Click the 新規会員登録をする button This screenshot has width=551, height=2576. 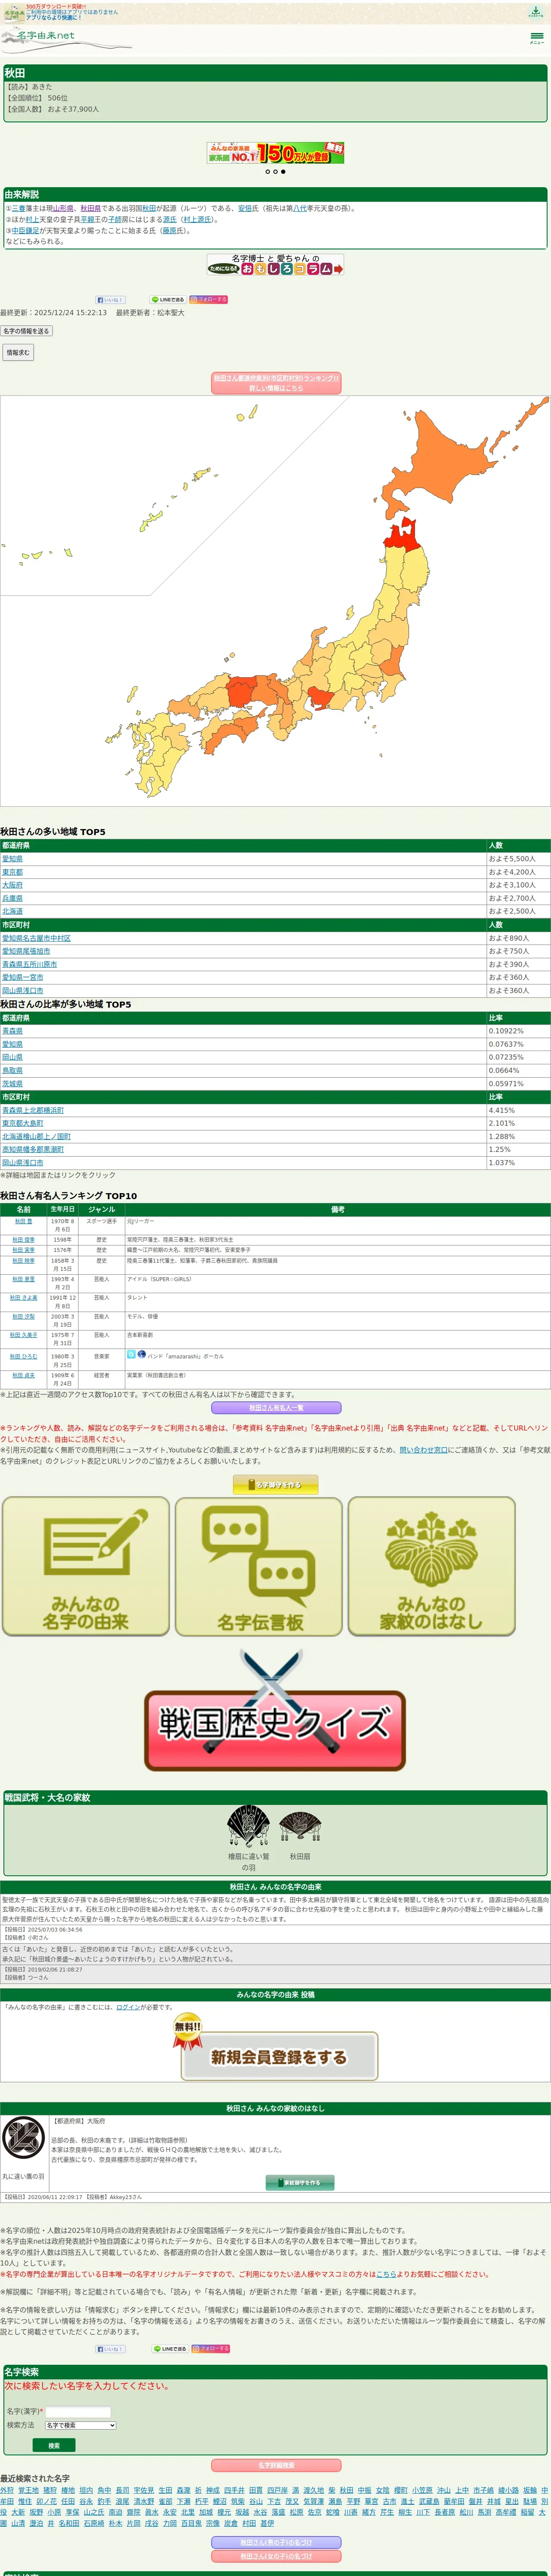pos(279,2057)
